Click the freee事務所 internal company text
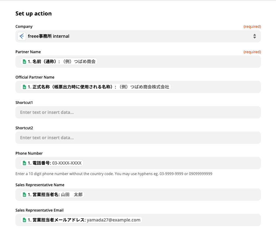 tap(49, 36)
